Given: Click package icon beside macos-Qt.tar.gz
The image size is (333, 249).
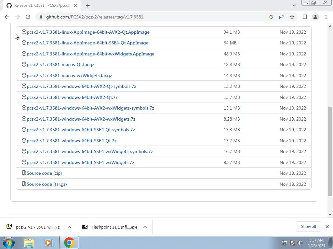Looking at the screenshot, I should [x=24, y=64].
